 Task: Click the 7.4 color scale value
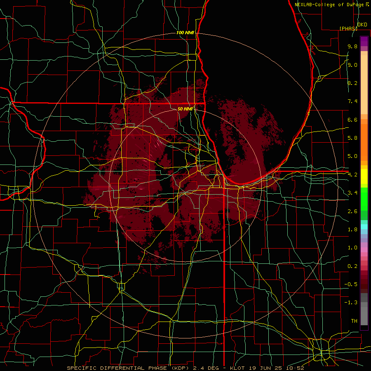(x=352, y=101)
